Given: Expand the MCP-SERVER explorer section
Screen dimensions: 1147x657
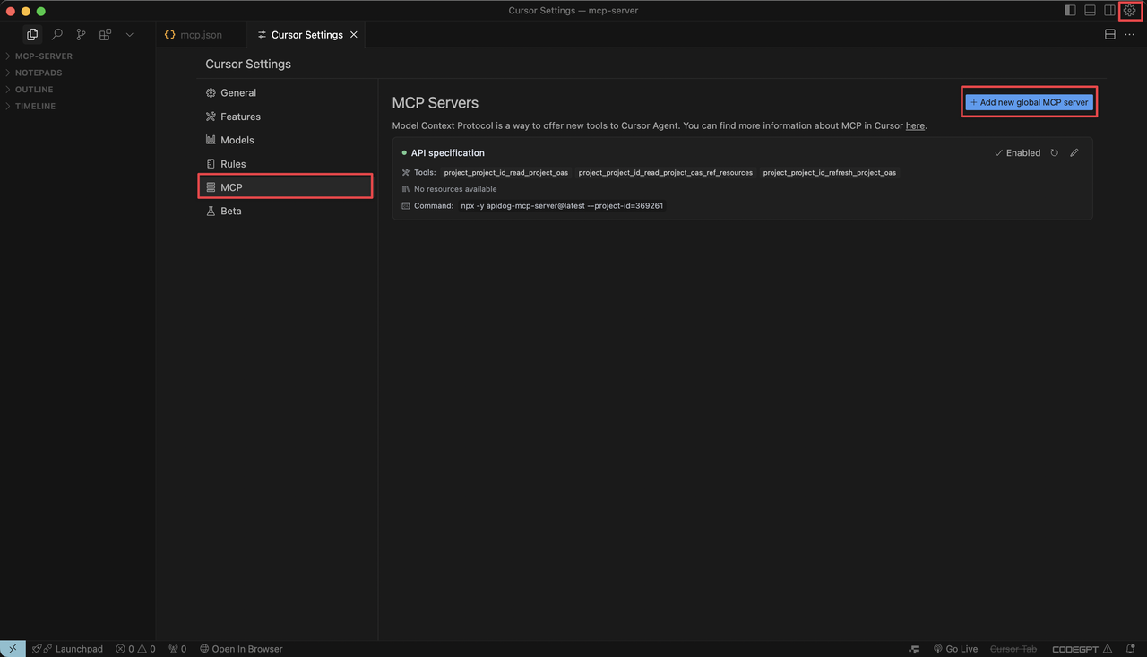Looking at the screenshot, I should coord(78,56).
